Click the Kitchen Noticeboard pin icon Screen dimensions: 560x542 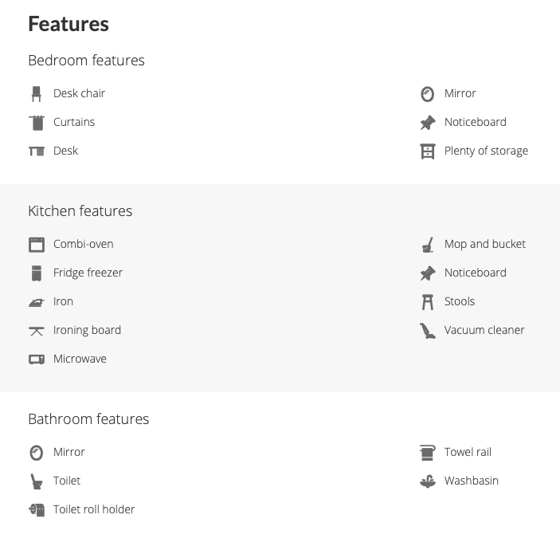428,273
